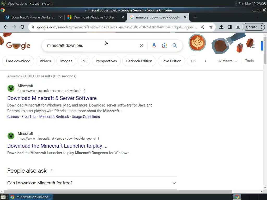Expand Can I download Minecraft for free question
Viewport: 267px width, 200px height.
(x=92, y=183)
